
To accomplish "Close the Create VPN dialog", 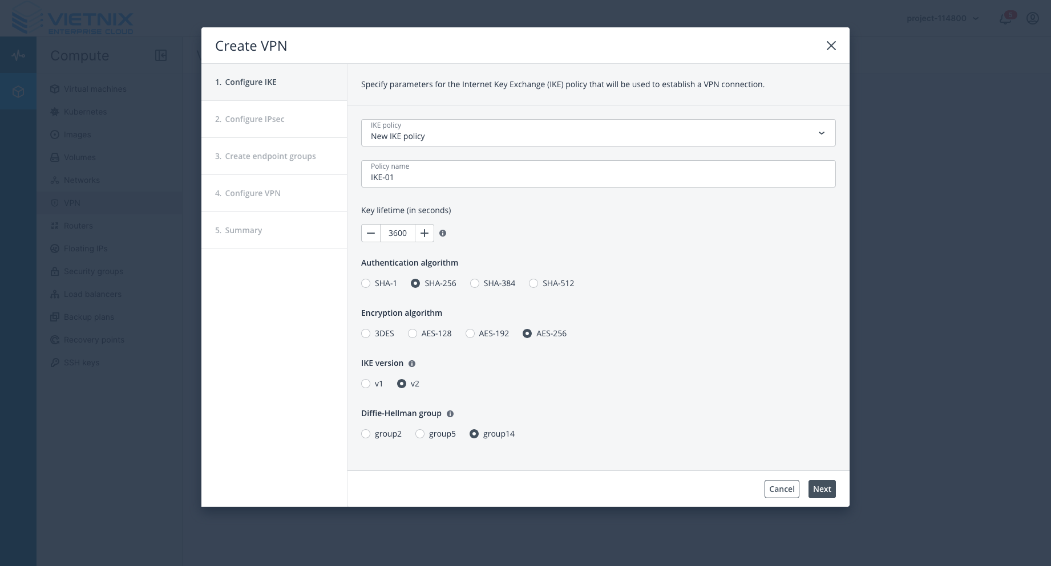I will click(x=831, y=46).
